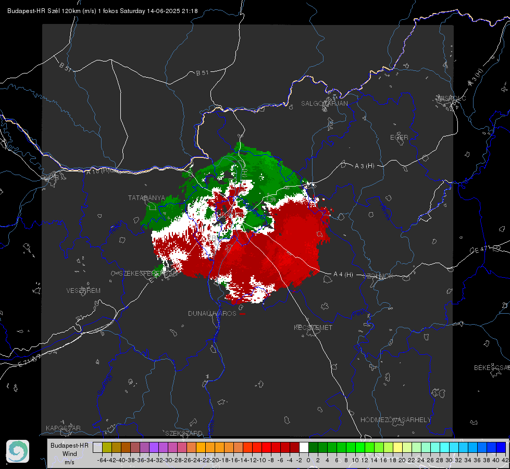Click the -64 value on the legend scale
The height and width of the screenshot is (469, 510).
(x=102, y=460)
